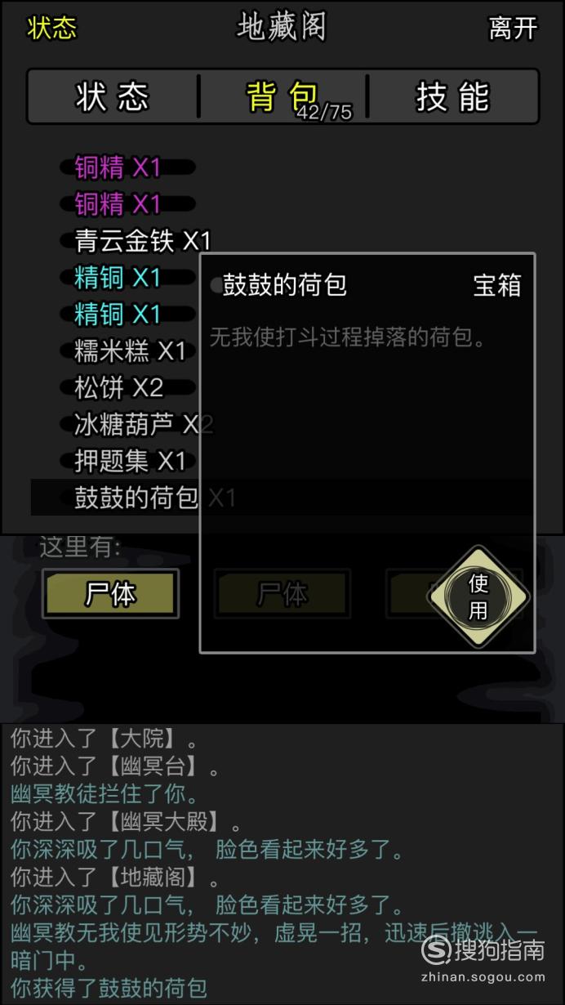
Task: Tap the 你获得了鼓鼓的荷包 log line
Action: [109, 988]
